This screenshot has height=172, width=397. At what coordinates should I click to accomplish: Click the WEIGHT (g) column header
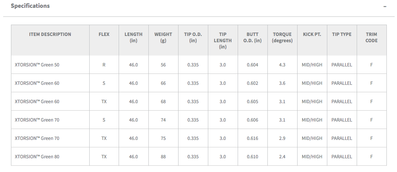click(x=163, y=38)
